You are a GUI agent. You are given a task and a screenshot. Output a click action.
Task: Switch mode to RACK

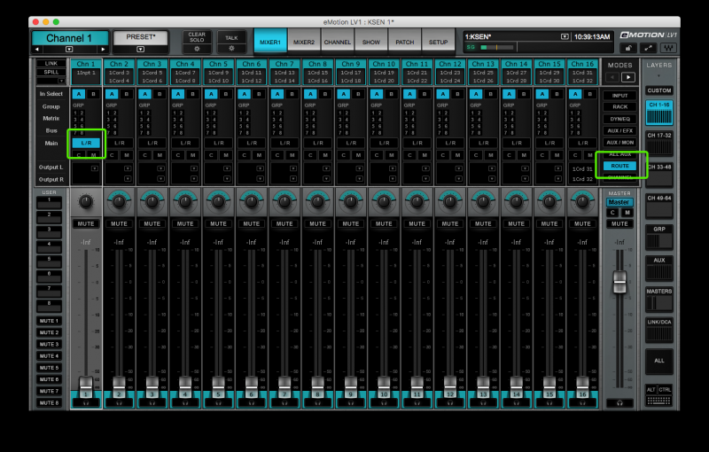(619, 107)
